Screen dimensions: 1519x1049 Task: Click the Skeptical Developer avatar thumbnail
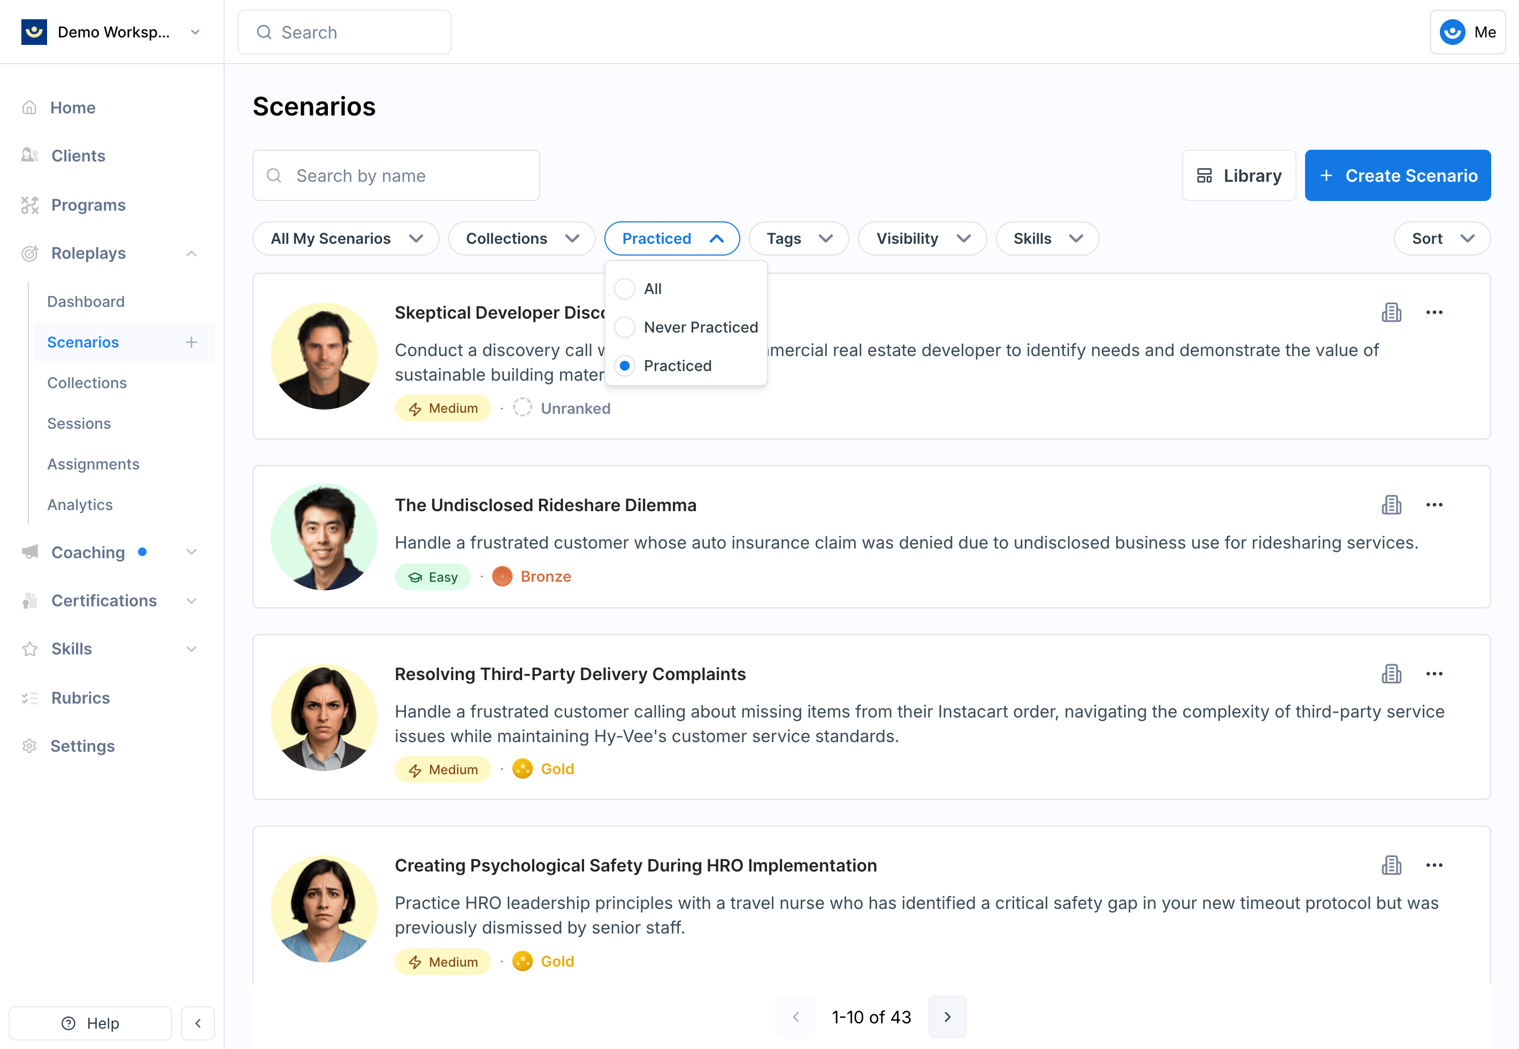[x=324, y=356]
